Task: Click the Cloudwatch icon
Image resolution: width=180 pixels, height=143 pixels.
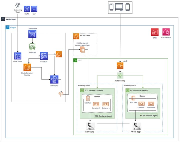Action: 166,32
